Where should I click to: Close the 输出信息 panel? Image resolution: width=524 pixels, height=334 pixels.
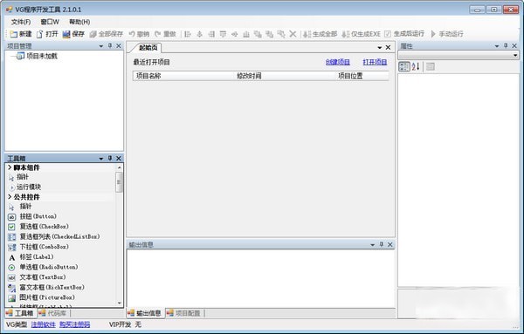tap(390, 245)
